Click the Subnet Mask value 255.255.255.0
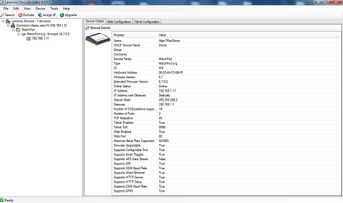Screen dimensions: 343x203 (x=168, y=100)
